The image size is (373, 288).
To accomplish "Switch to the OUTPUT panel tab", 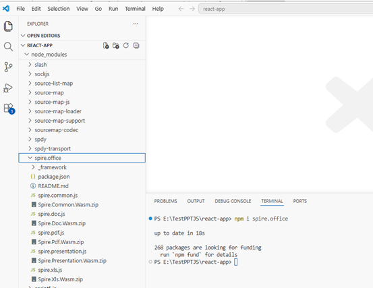I will 196,201.
